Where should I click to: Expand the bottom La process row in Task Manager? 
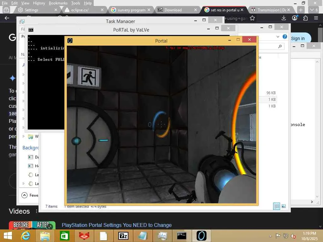[23, 183]
